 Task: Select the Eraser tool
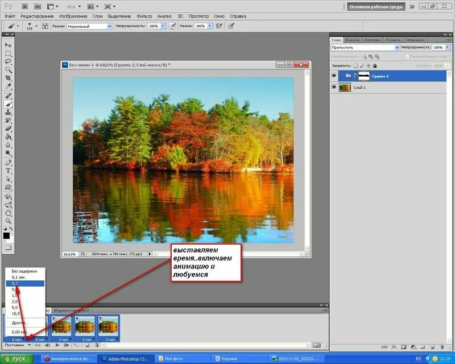tap(8, 129)
